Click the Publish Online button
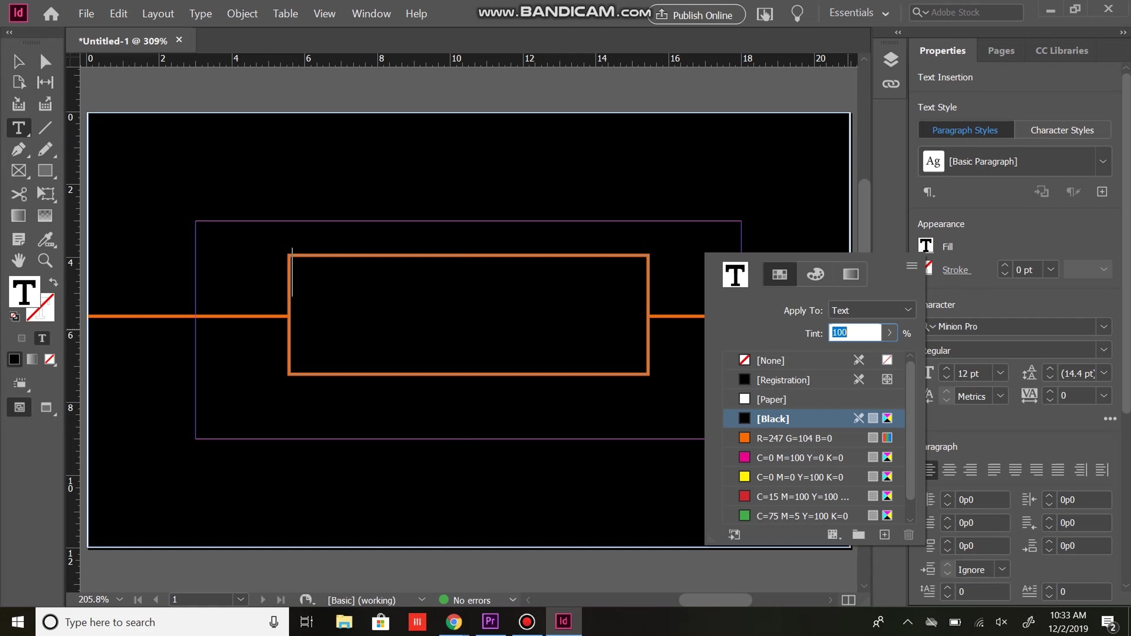 [696, 14]
